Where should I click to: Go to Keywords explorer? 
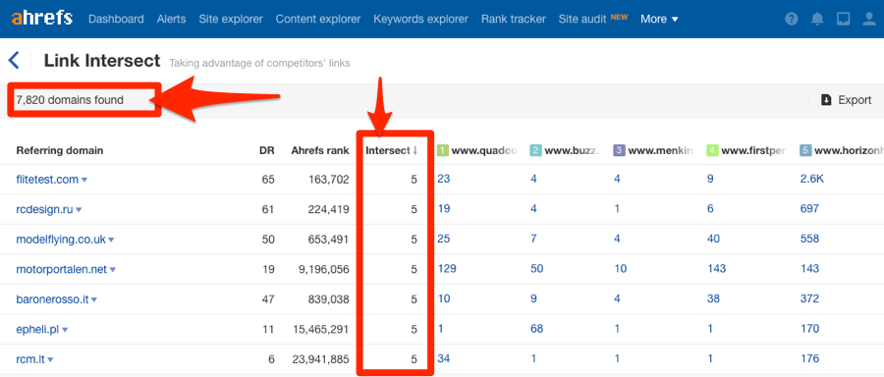(420, 20)
